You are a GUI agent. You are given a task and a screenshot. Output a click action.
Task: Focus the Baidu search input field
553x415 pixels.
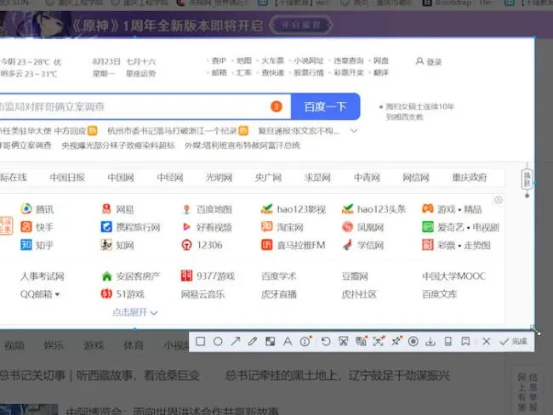(145, 106)
